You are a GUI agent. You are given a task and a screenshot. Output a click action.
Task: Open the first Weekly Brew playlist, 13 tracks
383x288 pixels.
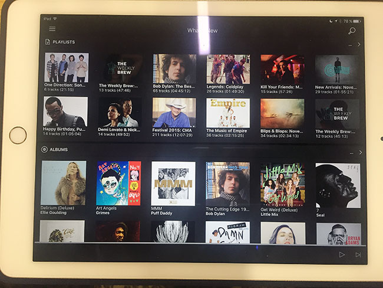(x=120, y=68)
